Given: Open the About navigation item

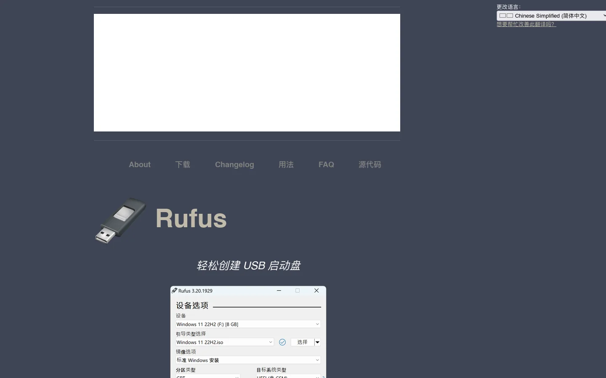Looking at the screenshot, I should (140, 165).
